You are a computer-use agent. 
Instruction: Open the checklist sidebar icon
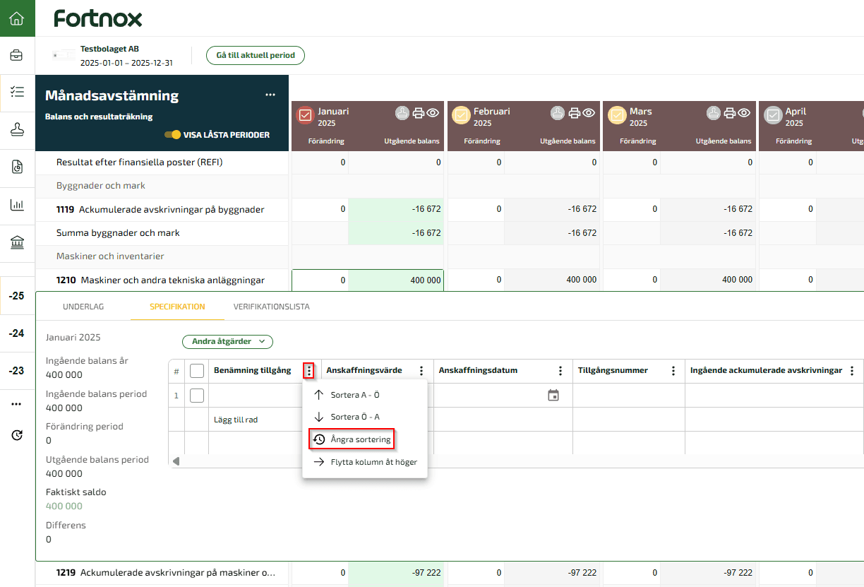tap(16, 92)
